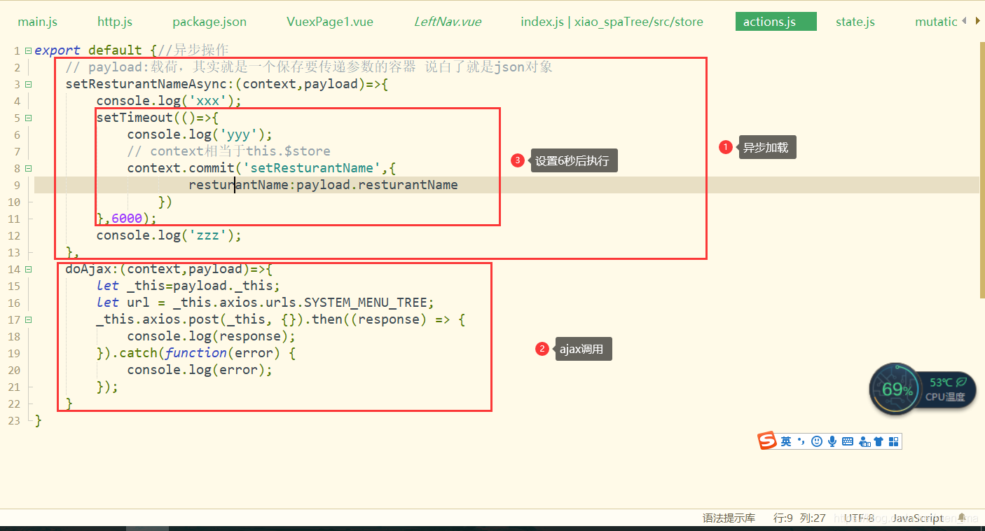Open LeftNav.vue tab
This screenshot has height=531, width=985.
click(x=448, y=22)
